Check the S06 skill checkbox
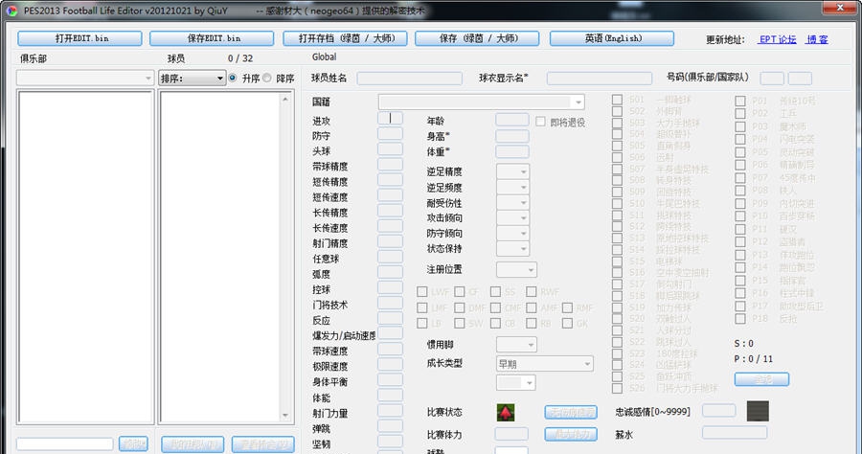The height and width of the screenshot is (454, 862). coord(618,157)
